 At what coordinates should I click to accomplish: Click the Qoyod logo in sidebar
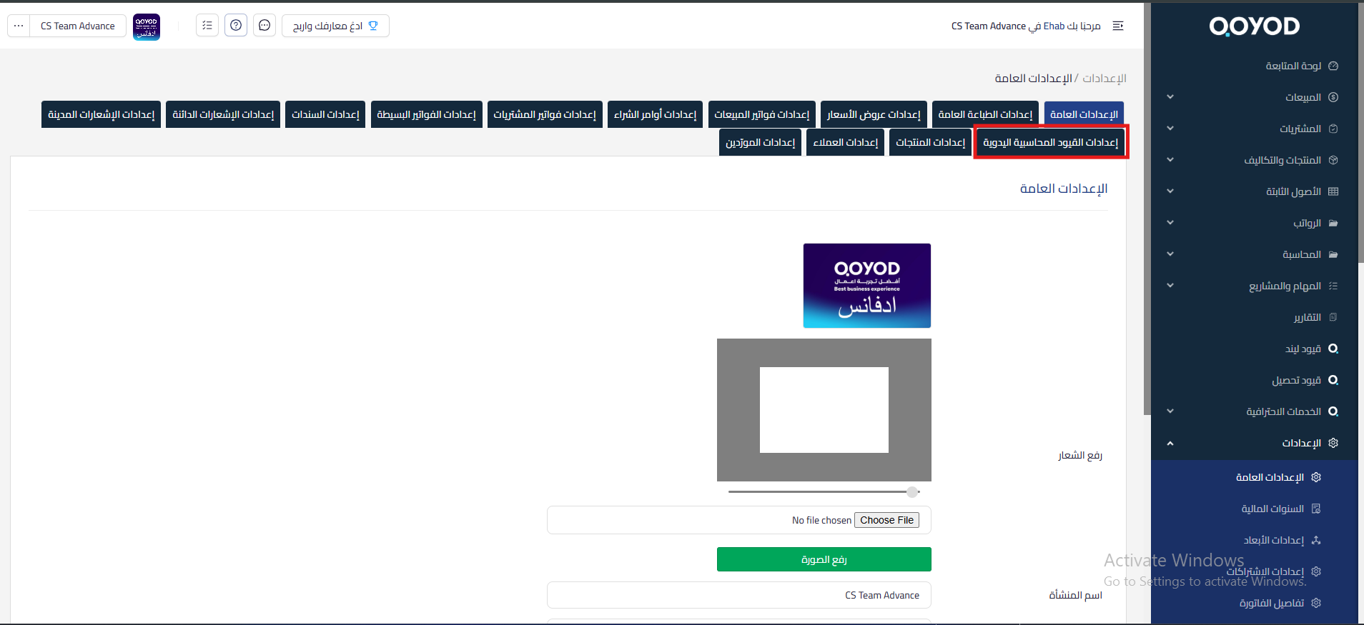(x=1254, y=26)
